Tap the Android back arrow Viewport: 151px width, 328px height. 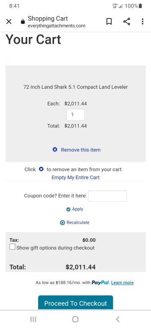click(x=117, y=319)
